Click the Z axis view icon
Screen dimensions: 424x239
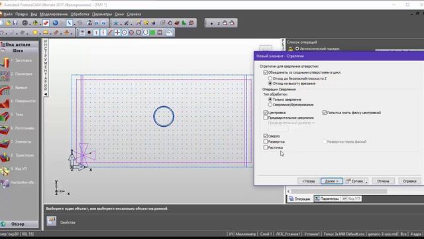tap(219, 23)
